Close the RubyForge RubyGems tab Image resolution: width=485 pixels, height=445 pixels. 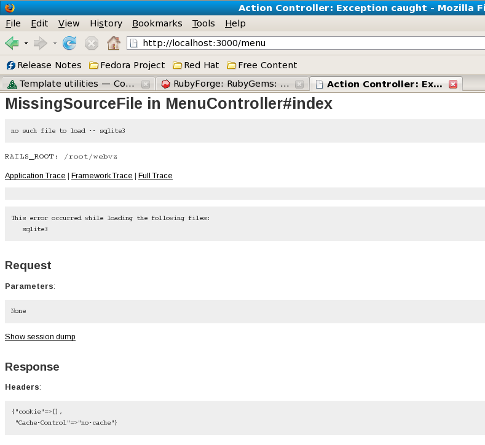[299, 84]
